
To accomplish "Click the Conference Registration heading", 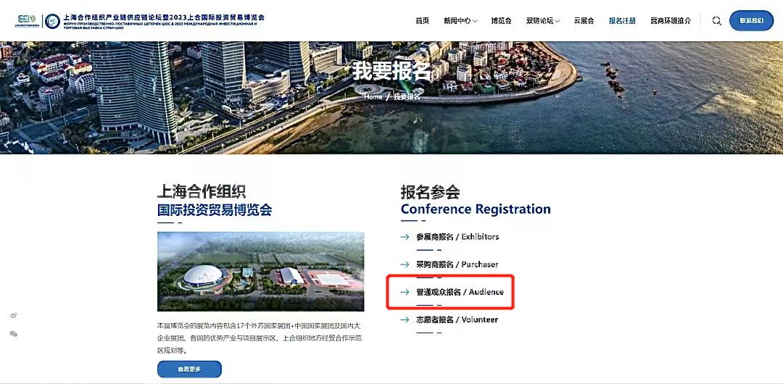I will coord(476,209).
